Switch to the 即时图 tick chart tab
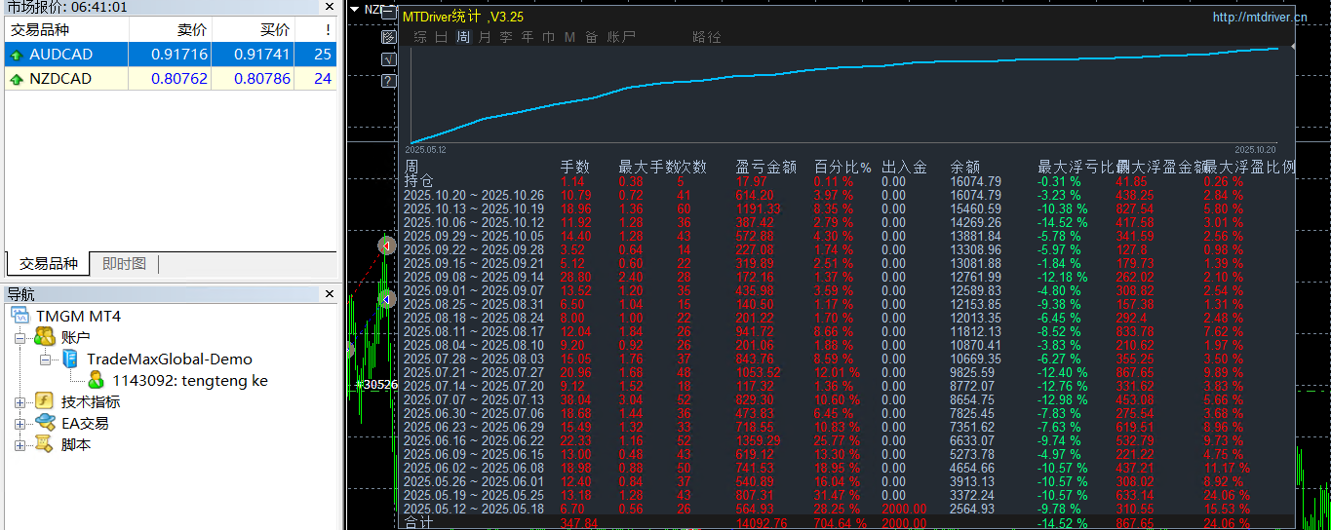The height and width of the screenshot is (530, 1331). 125,264
